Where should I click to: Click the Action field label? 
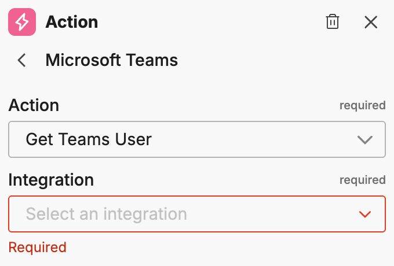(x=34, y=105)
